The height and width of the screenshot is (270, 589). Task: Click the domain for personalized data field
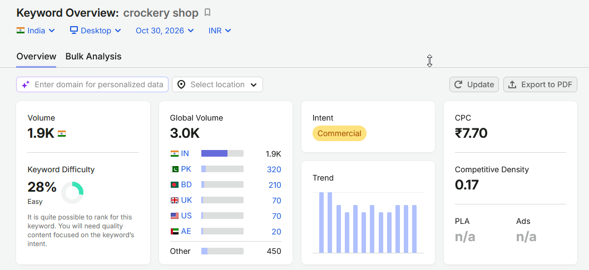pos(92,84)
